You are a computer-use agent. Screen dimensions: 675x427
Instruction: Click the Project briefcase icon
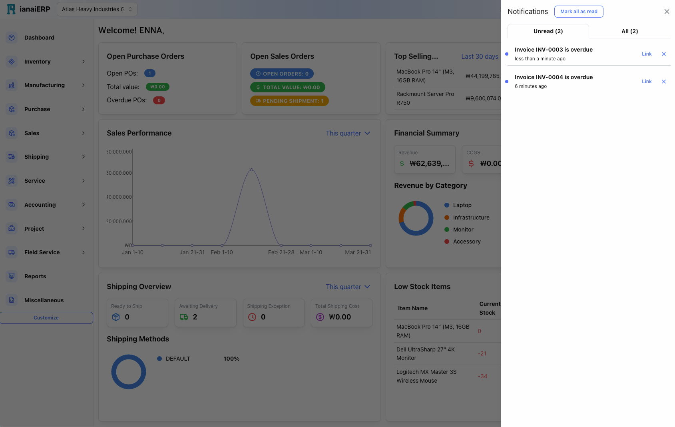pos(12,229)
